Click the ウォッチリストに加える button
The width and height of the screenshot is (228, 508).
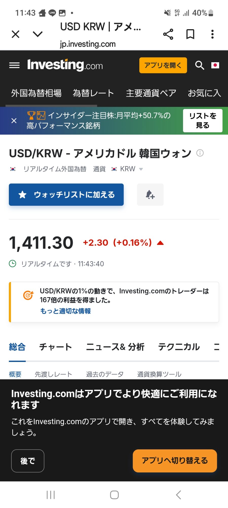click(66, 195)
